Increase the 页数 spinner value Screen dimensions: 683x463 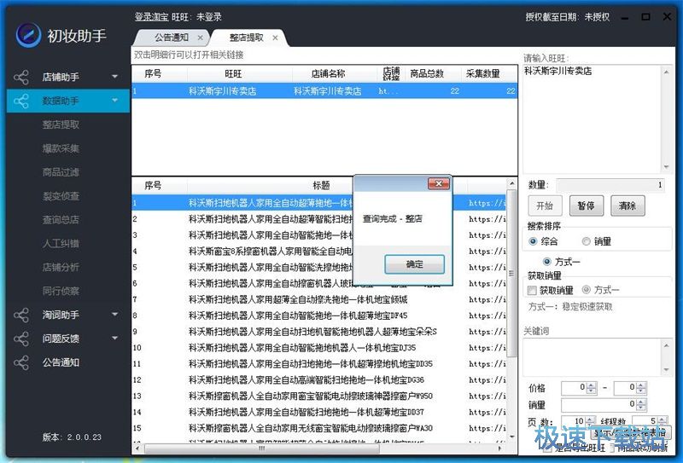(x=590, y=419)
